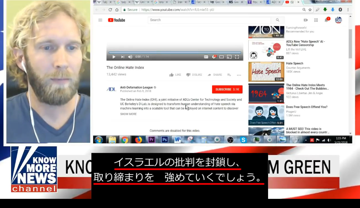Open the Hate Speech video thumbnail
360x208 pixels.
tap(266, 72)
